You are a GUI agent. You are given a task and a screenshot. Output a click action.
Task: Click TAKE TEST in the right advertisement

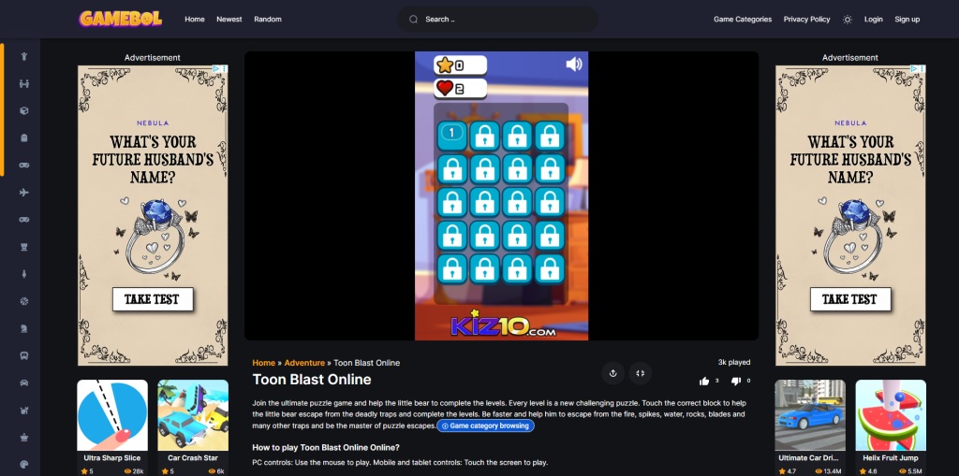850,299
